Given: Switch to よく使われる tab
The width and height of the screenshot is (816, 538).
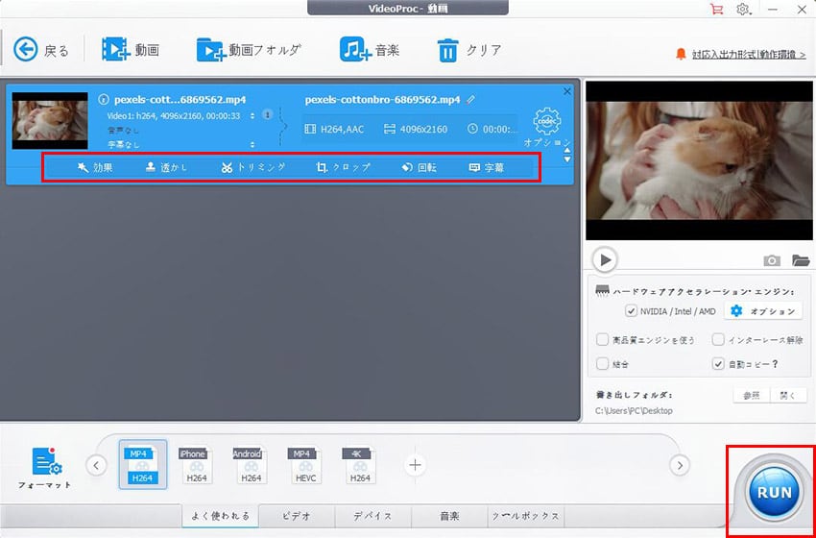Looking at the screenshot, I should 221,516.
